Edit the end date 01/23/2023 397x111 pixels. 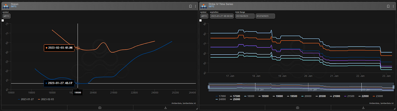265,16
